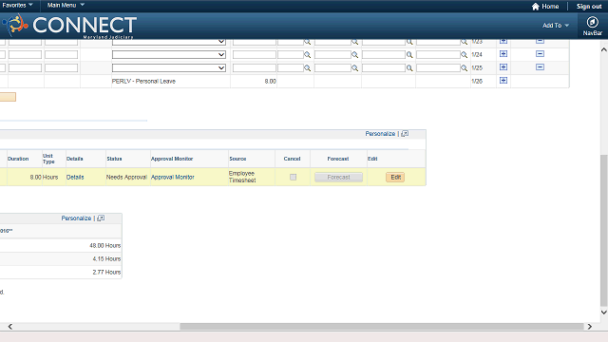The width and height of the screenshot is (608, 342).
Task: Click the vertical scrollbar down arrow
Action: pos(604,313)
